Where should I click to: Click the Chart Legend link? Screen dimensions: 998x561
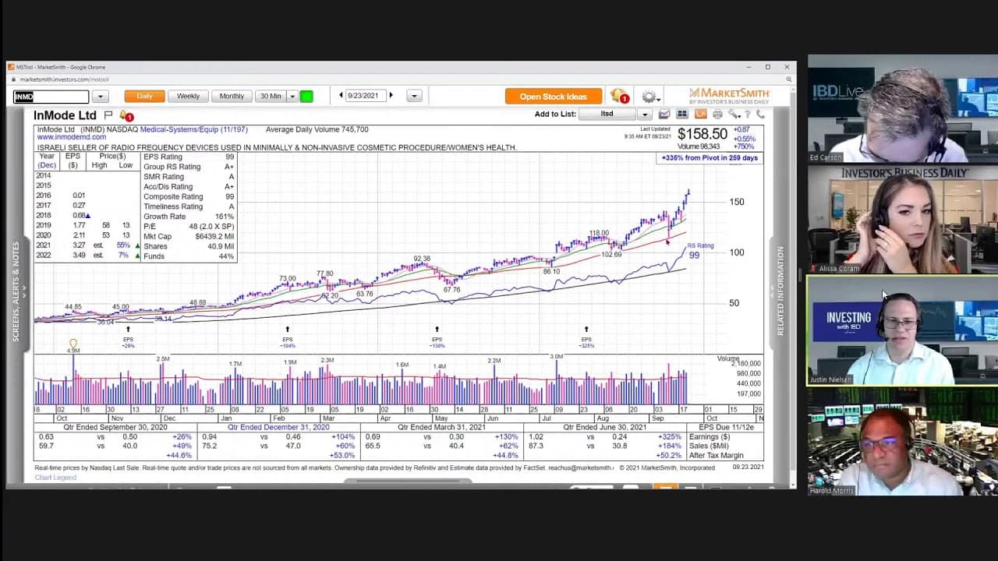55,477
